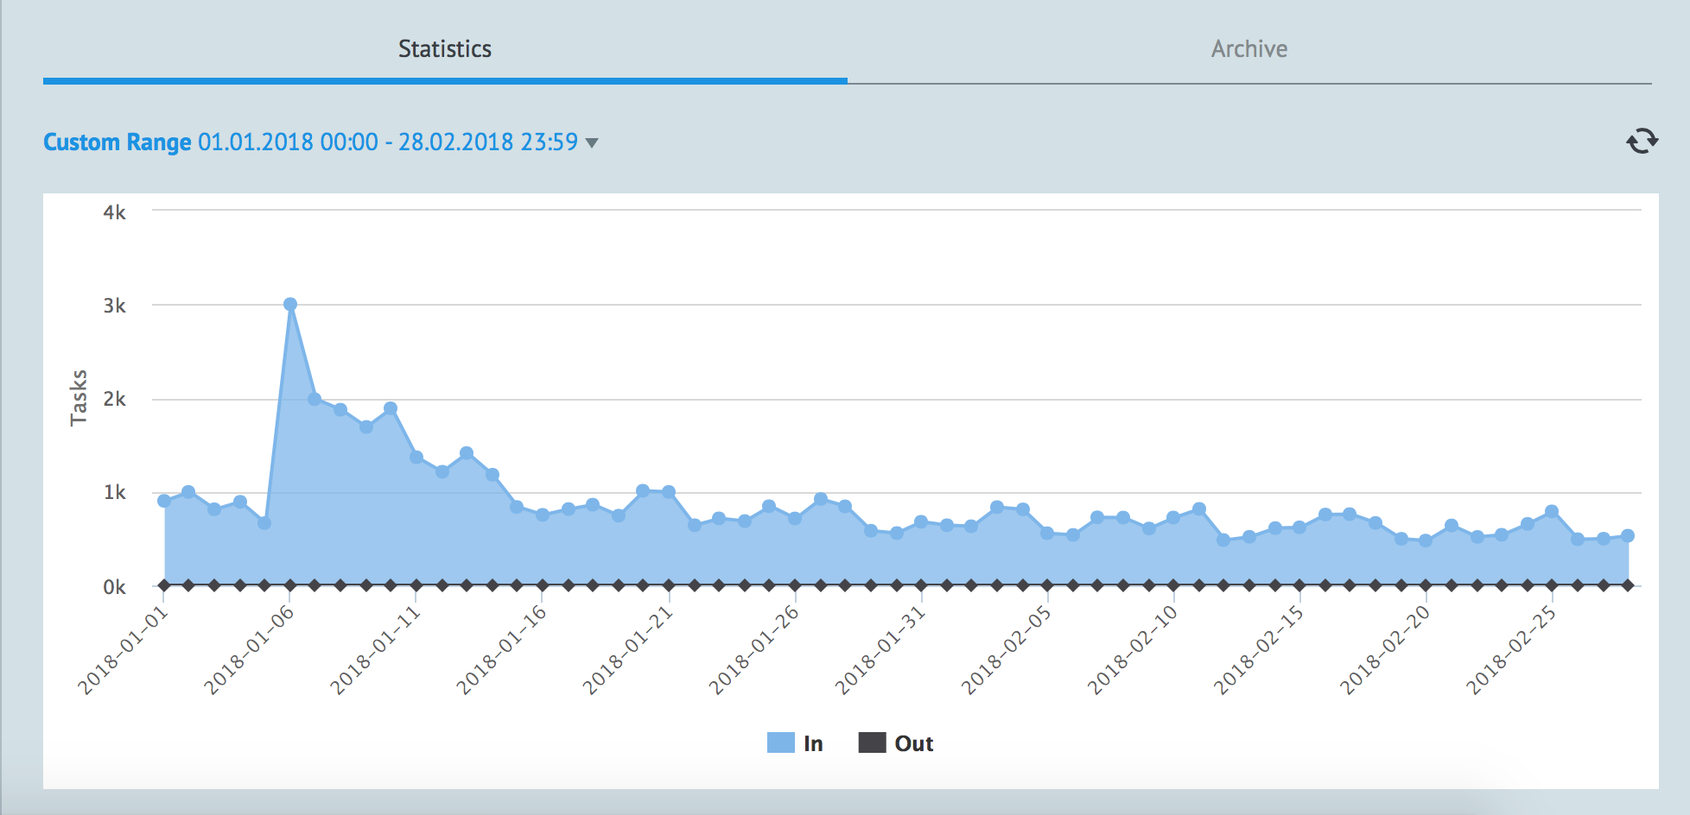This screenshot has width=1690, height=815.
Task: Click the 2018-02-25 In data point
Action: (1552, 512)
